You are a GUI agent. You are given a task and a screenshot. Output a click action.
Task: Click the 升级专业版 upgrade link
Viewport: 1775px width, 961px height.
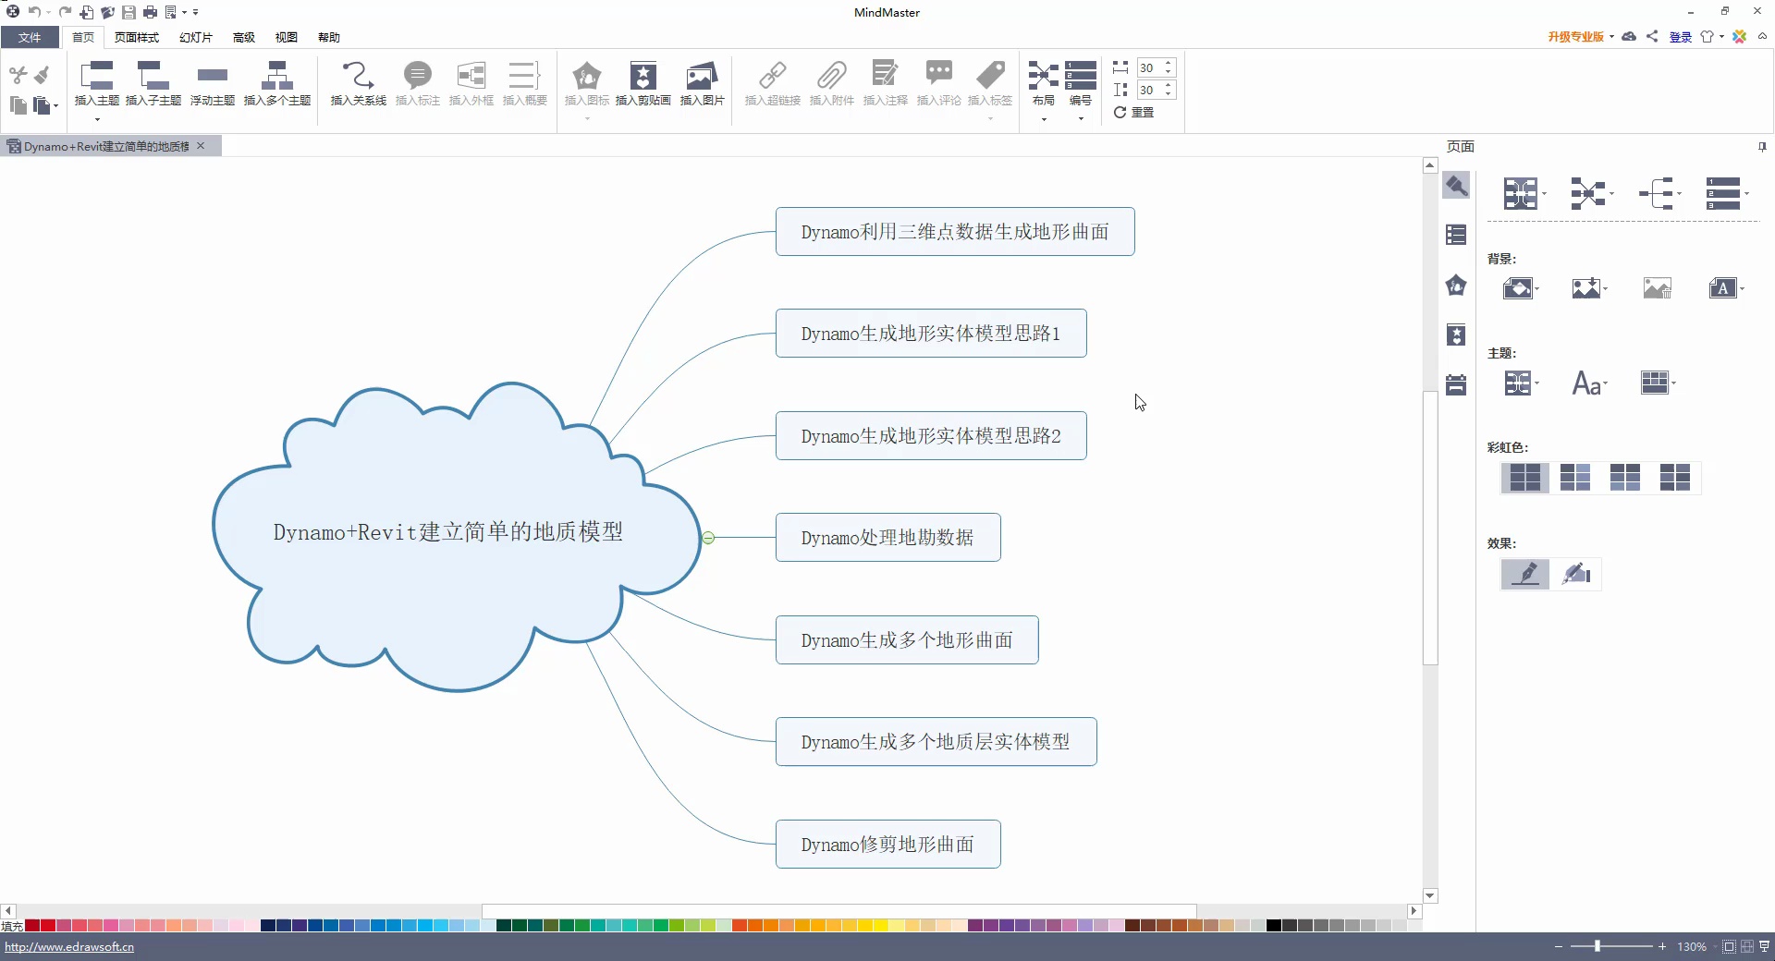[1575, 37]
